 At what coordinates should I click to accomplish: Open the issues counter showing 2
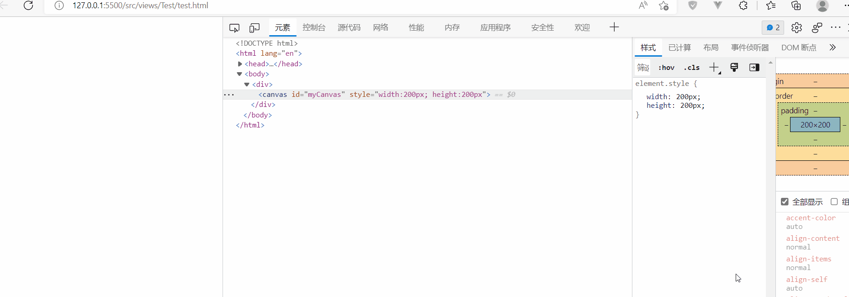click(x=773, y=28)
